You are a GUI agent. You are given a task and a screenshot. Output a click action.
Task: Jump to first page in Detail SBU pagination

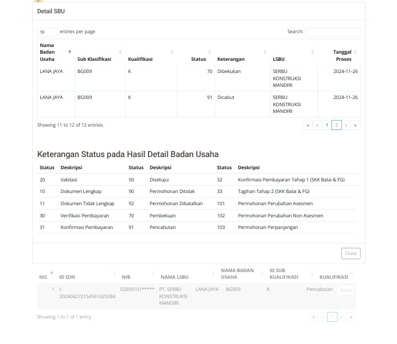(x=308, y=125)
